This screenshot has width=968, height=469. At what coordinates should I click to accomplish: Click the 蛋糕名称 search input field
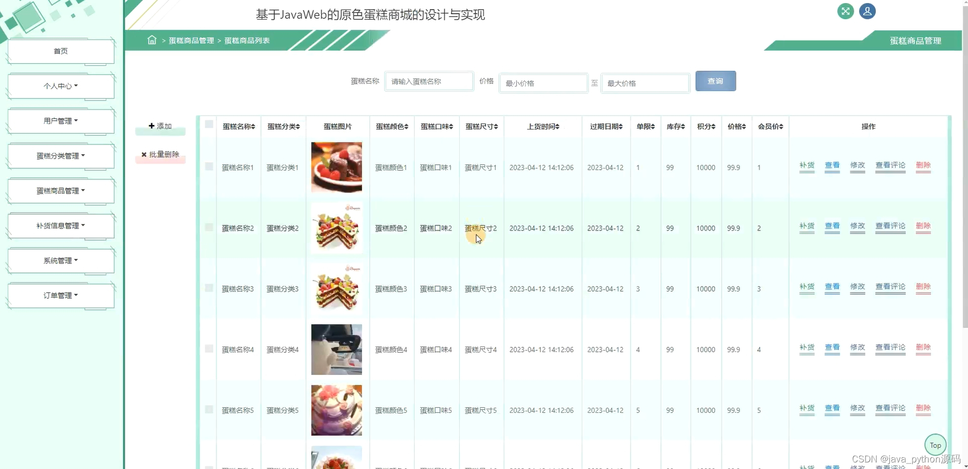[x=429, y=81]
